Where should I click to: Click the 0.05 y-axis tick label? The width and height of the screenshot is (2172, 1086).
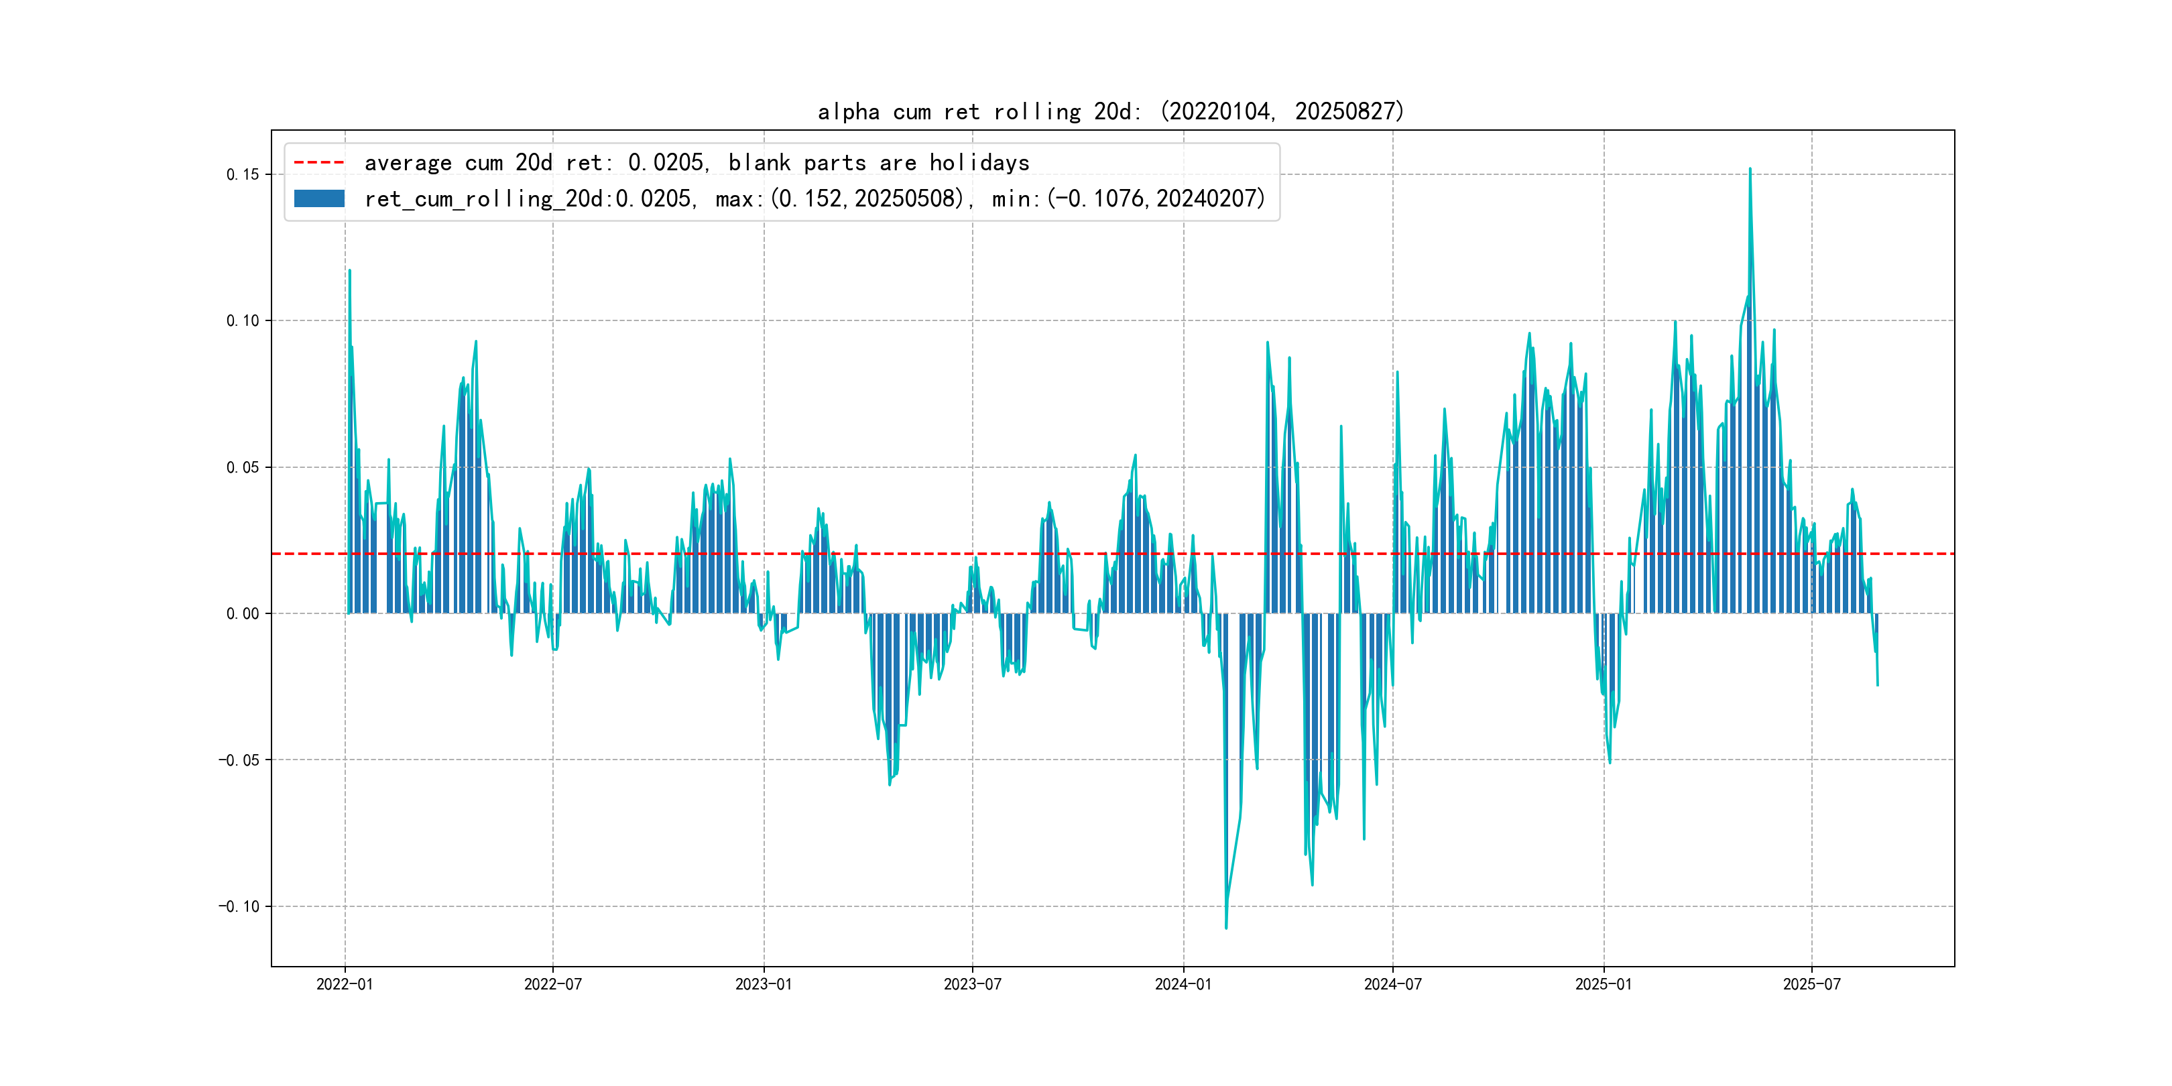click(x=242, y=467)
